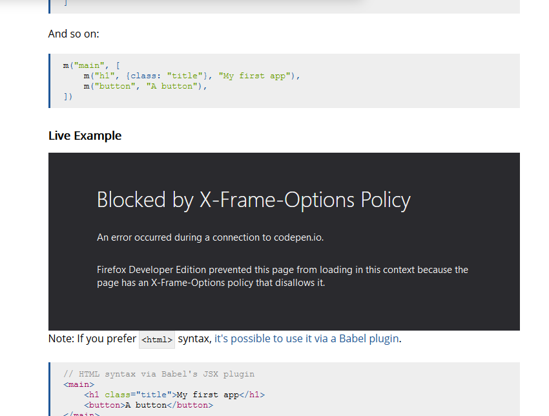Click the "My first app" string literal
549x416 pixels.
(x=253, y=76)
